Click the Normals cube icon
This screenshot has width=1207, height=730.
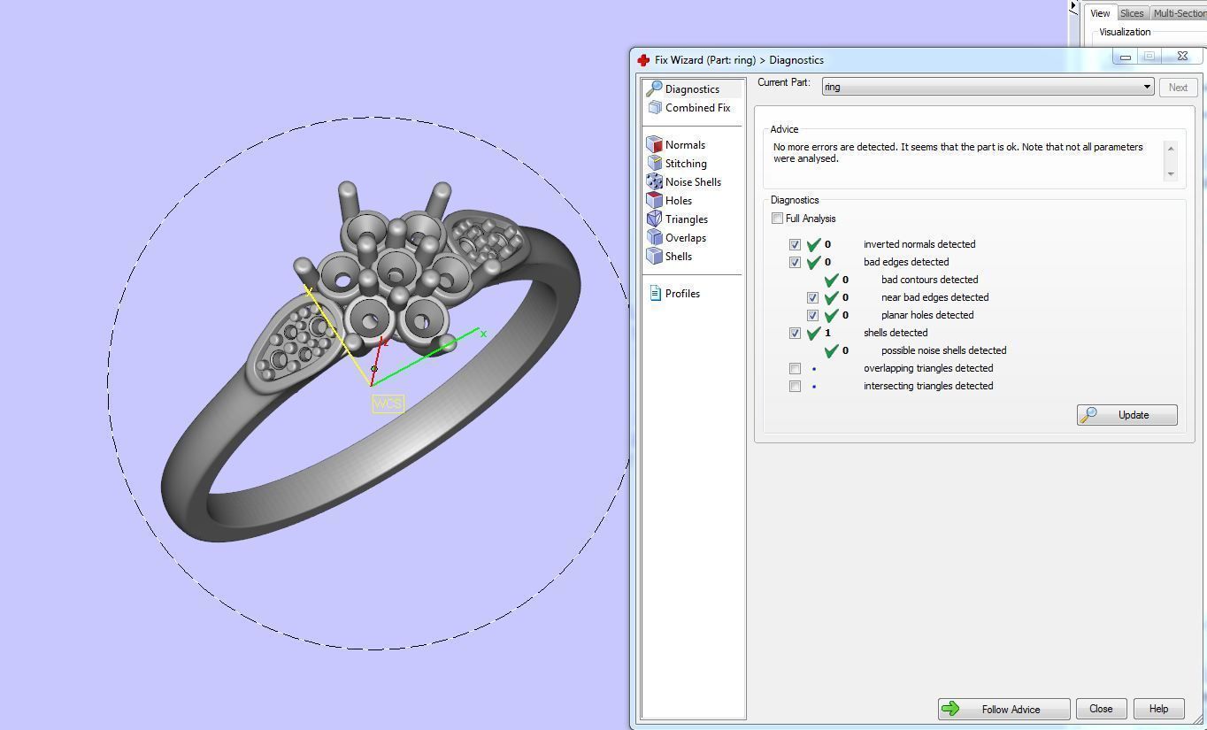655,144
